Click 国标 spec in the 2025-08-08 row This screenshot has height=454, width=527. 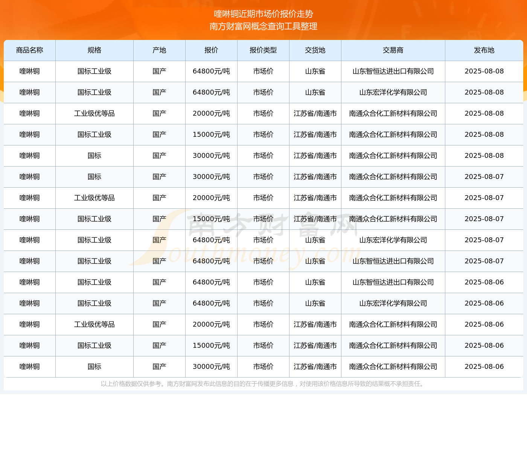(x=94, y=156)
